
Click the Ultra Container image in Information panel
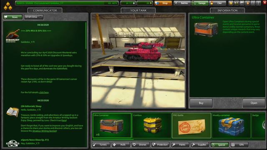click(x=206, y=29)
